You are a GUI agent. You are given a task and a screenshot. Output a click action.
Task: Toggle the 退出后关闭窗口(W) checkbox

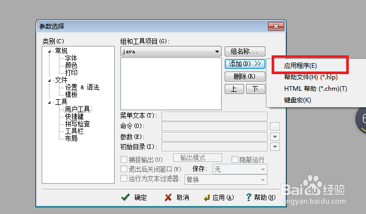tap(124, 169)
